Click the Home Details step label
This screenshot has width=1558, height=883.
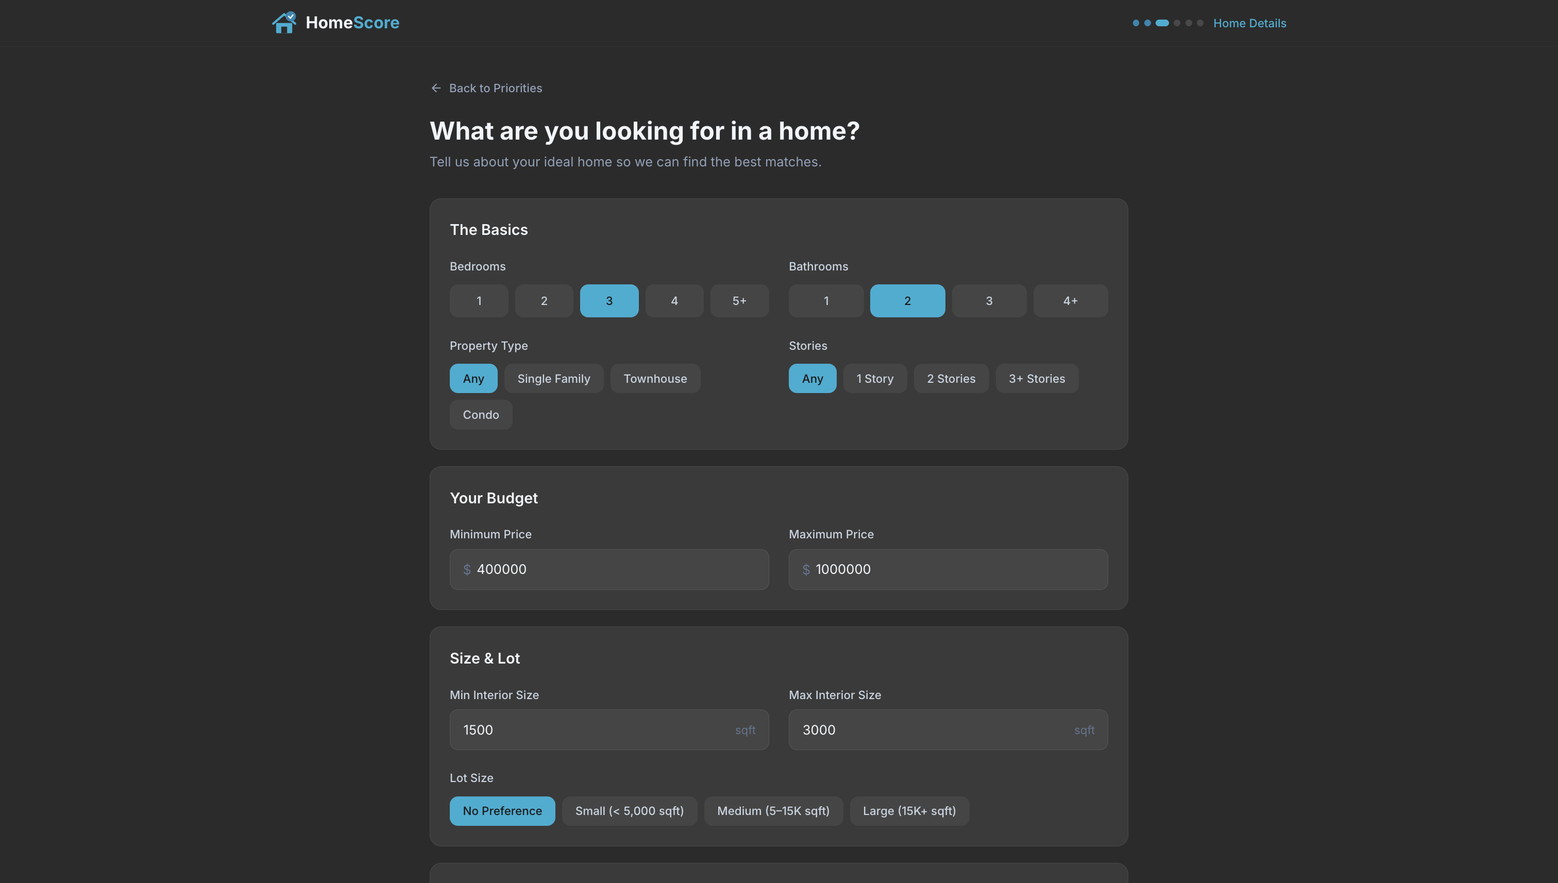pos(1249,23)
